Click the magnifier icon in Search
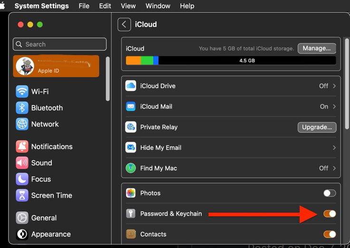 point(19,44)
